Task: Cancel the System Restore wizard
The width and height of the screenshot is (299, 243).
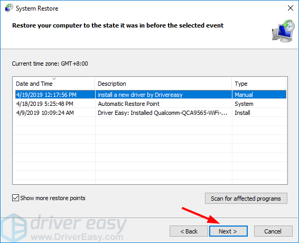Action: click(273, 231)
